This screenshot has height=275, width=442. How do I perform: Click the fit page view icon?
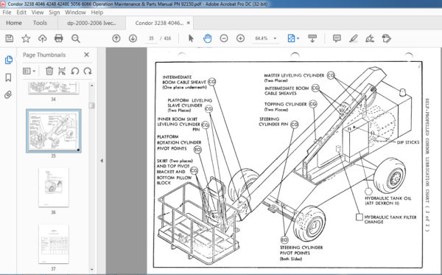pos(291,38)
